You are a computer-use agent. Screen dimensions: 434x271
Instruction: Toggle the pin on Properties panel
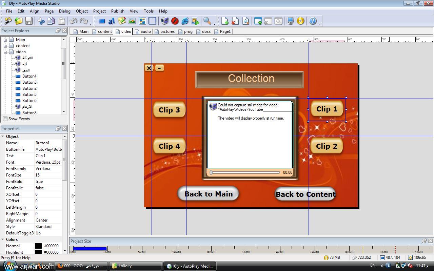click(58, 129)
